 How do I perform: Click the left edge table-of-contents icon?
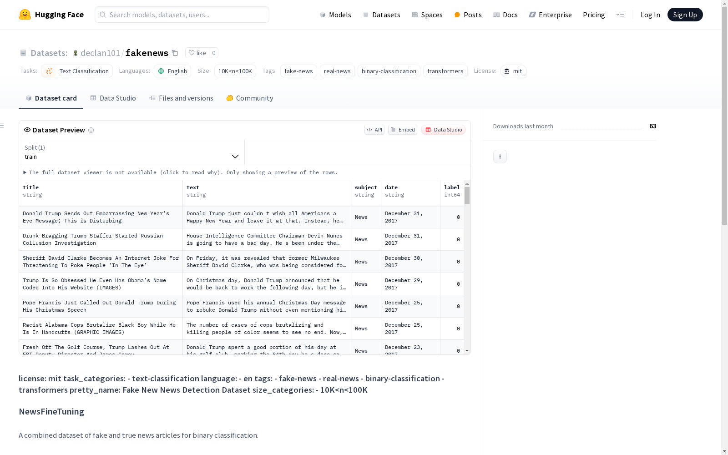tap(2, 126)
